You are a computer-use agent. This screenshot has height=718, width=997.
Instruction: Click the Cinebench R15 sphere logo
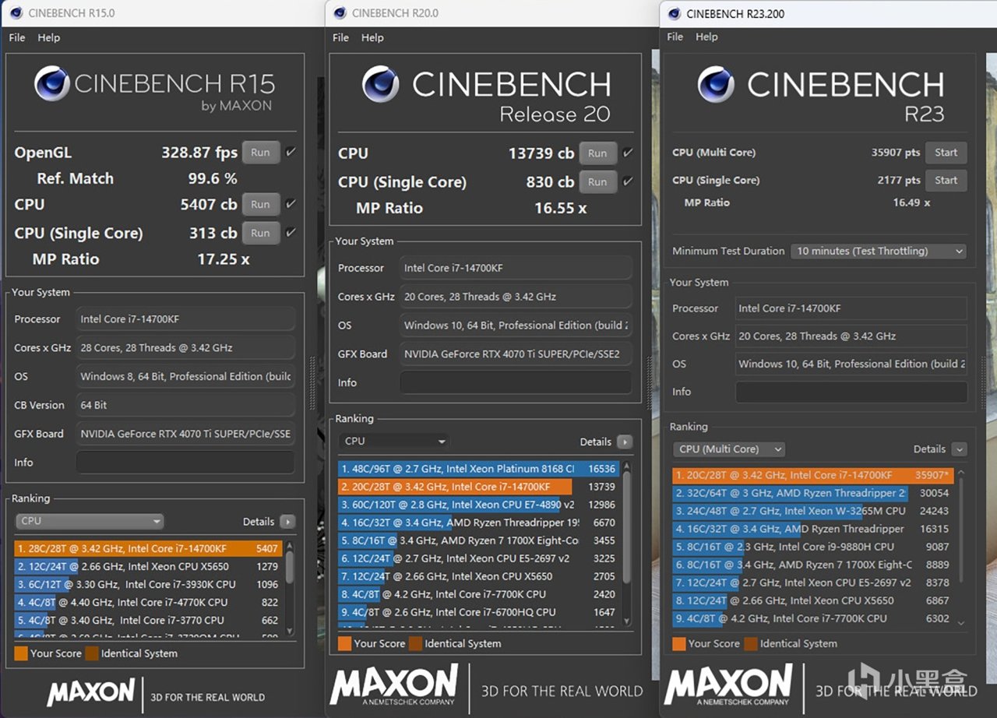coord(52,83)
